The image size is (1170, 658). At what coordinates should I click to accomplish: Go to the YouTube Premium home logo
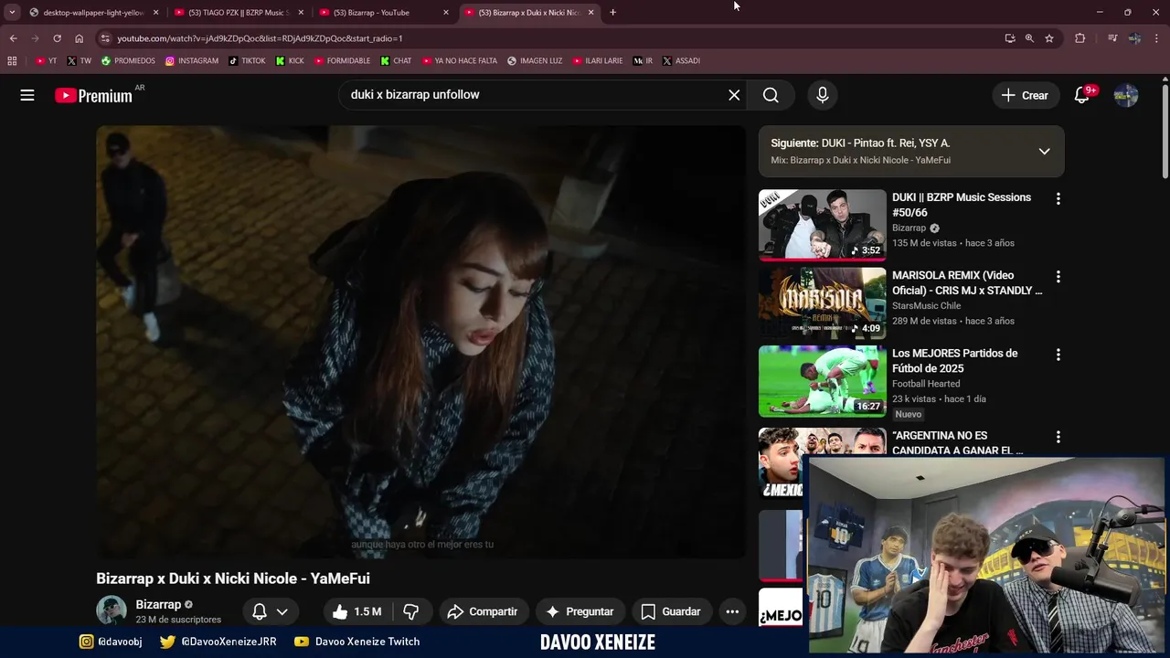94,95
